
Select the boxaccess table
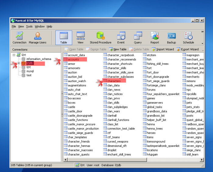[x=72, y=98]
